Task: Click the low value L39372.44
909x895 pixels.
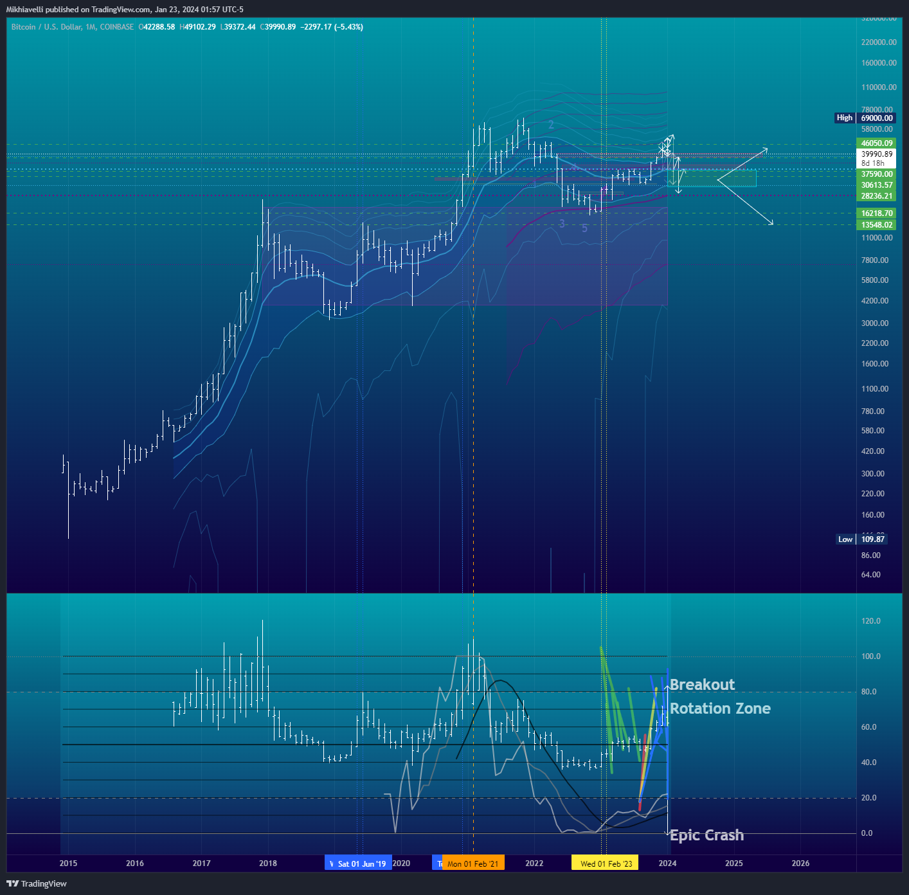Action: 238,27
